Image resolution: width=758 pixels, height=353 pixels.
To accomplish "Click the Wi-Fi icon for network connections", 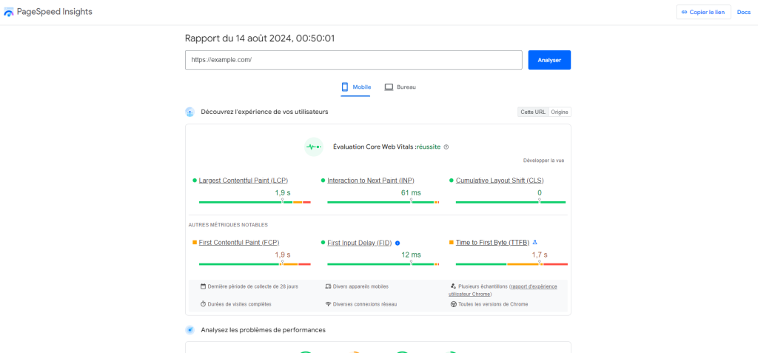I will point(328,304).
